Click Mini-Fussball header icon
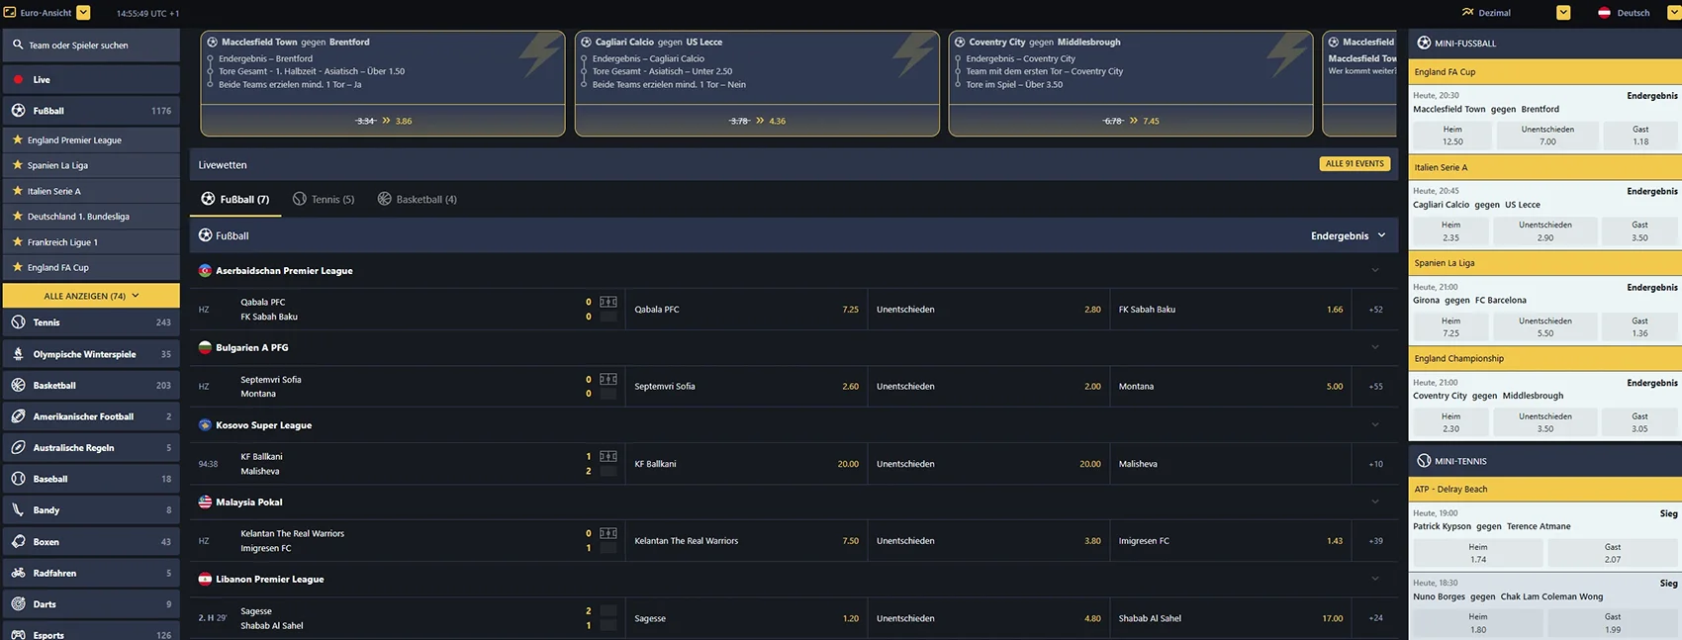The height and width of the screenshot is (640, 1682). click(x=1424, y=43)
